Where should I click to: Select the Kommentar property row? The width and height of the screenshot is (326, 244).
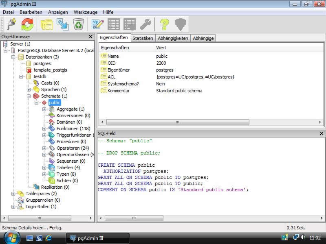pyautogui.click(x=211, y=91)
